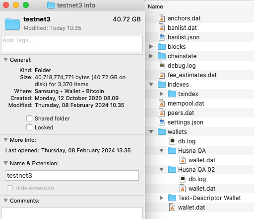Select the settings.json file icon
This screenshot has width=254, height=219.
(162, 122)
